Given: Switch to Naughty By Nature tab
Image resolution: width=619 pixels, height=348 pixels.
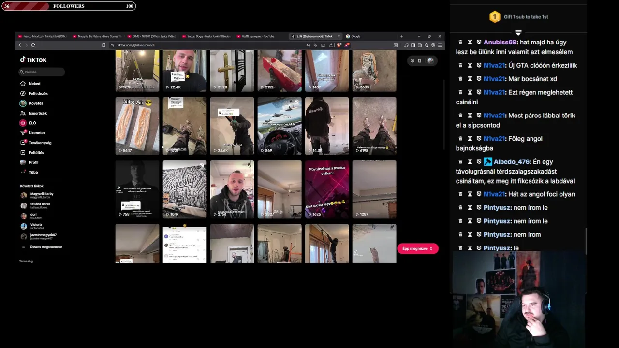Looking at the screenshot, I should [x=97, y=36].
